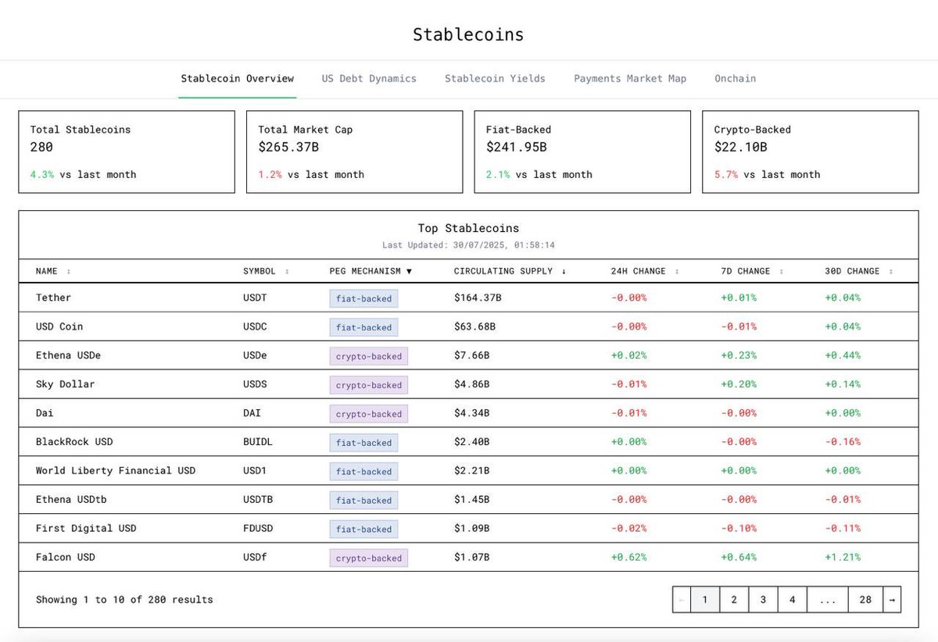Click the Falcon USD row name

[65, 558]
